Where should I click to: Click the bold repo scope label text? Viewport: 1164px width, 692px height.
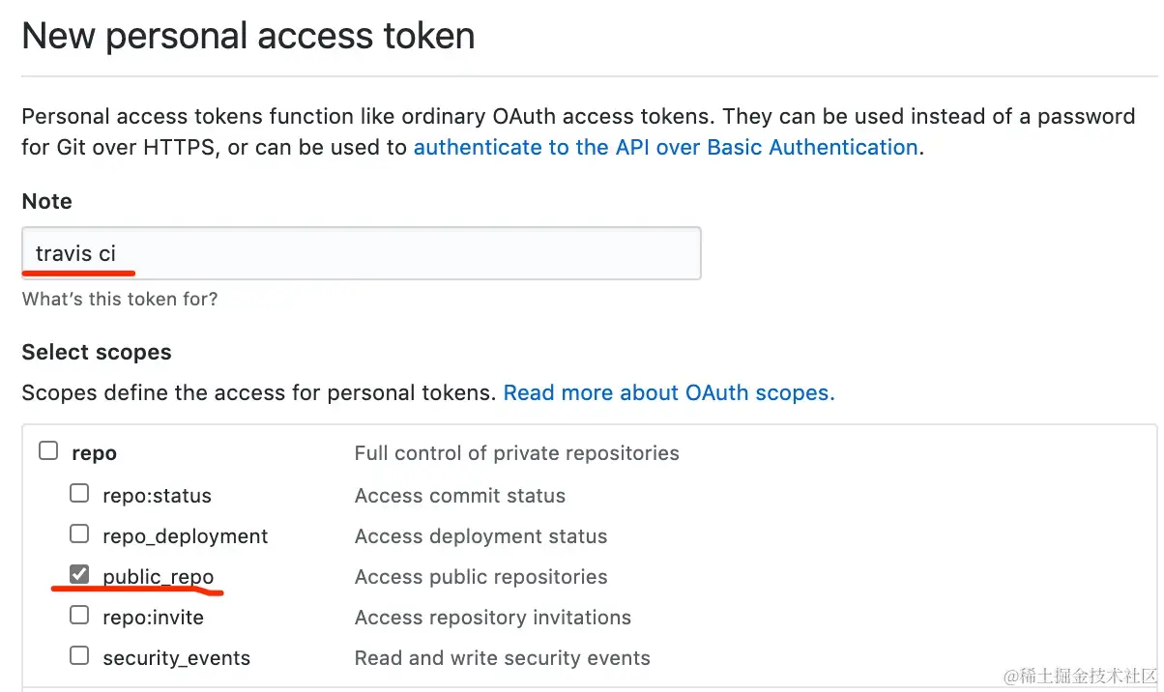coord(94,453)
